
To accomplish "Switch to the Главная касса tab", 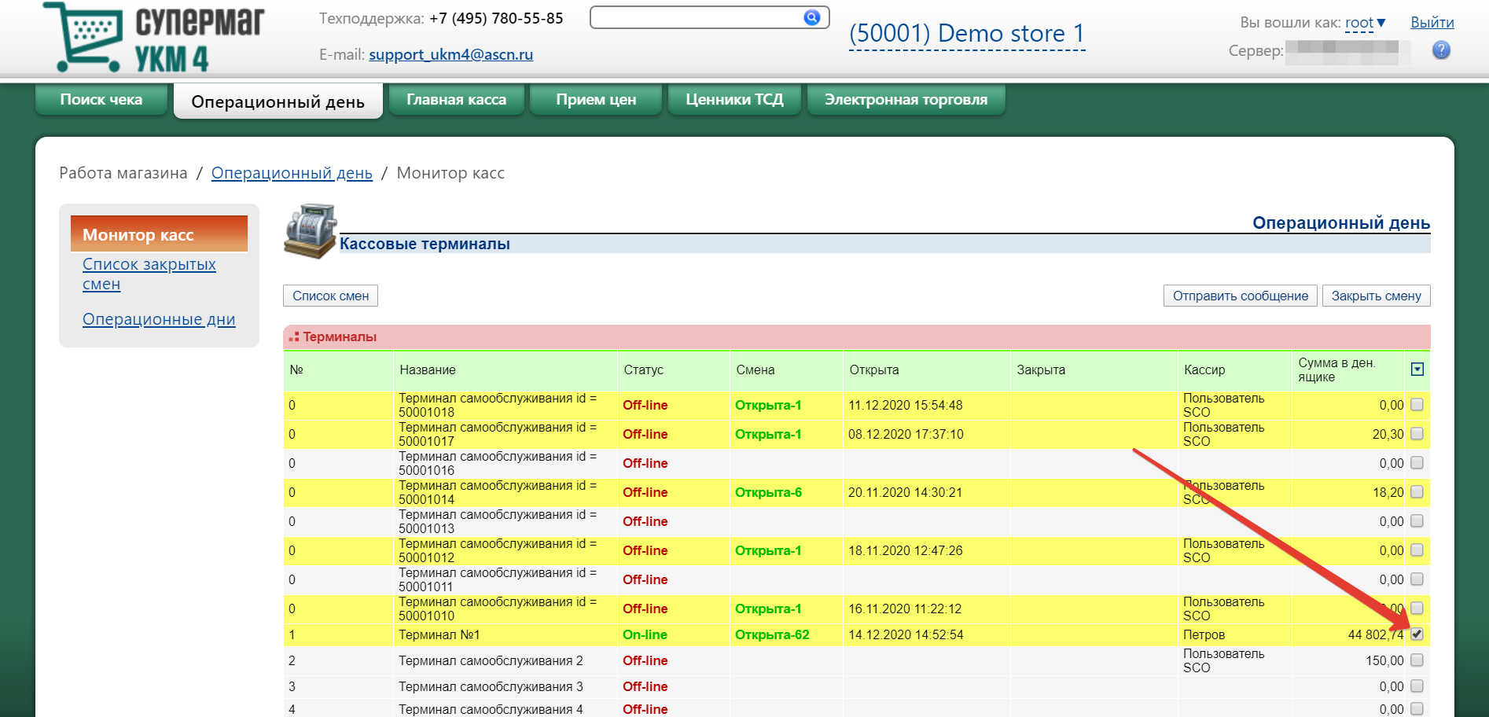I will (x=457, y=100).
